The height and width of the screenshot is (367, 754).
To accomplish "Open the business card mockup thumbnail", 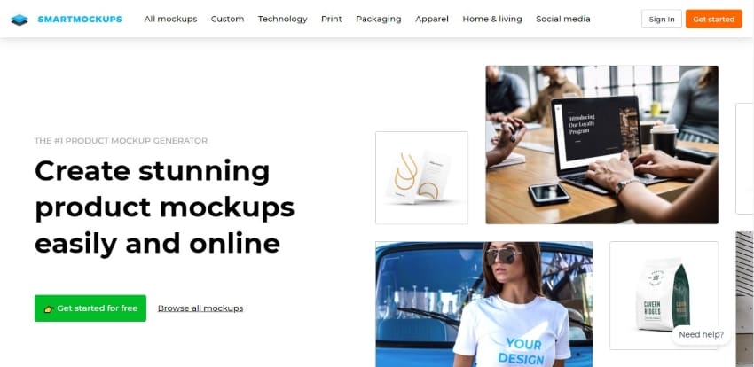I will point(421,177).
